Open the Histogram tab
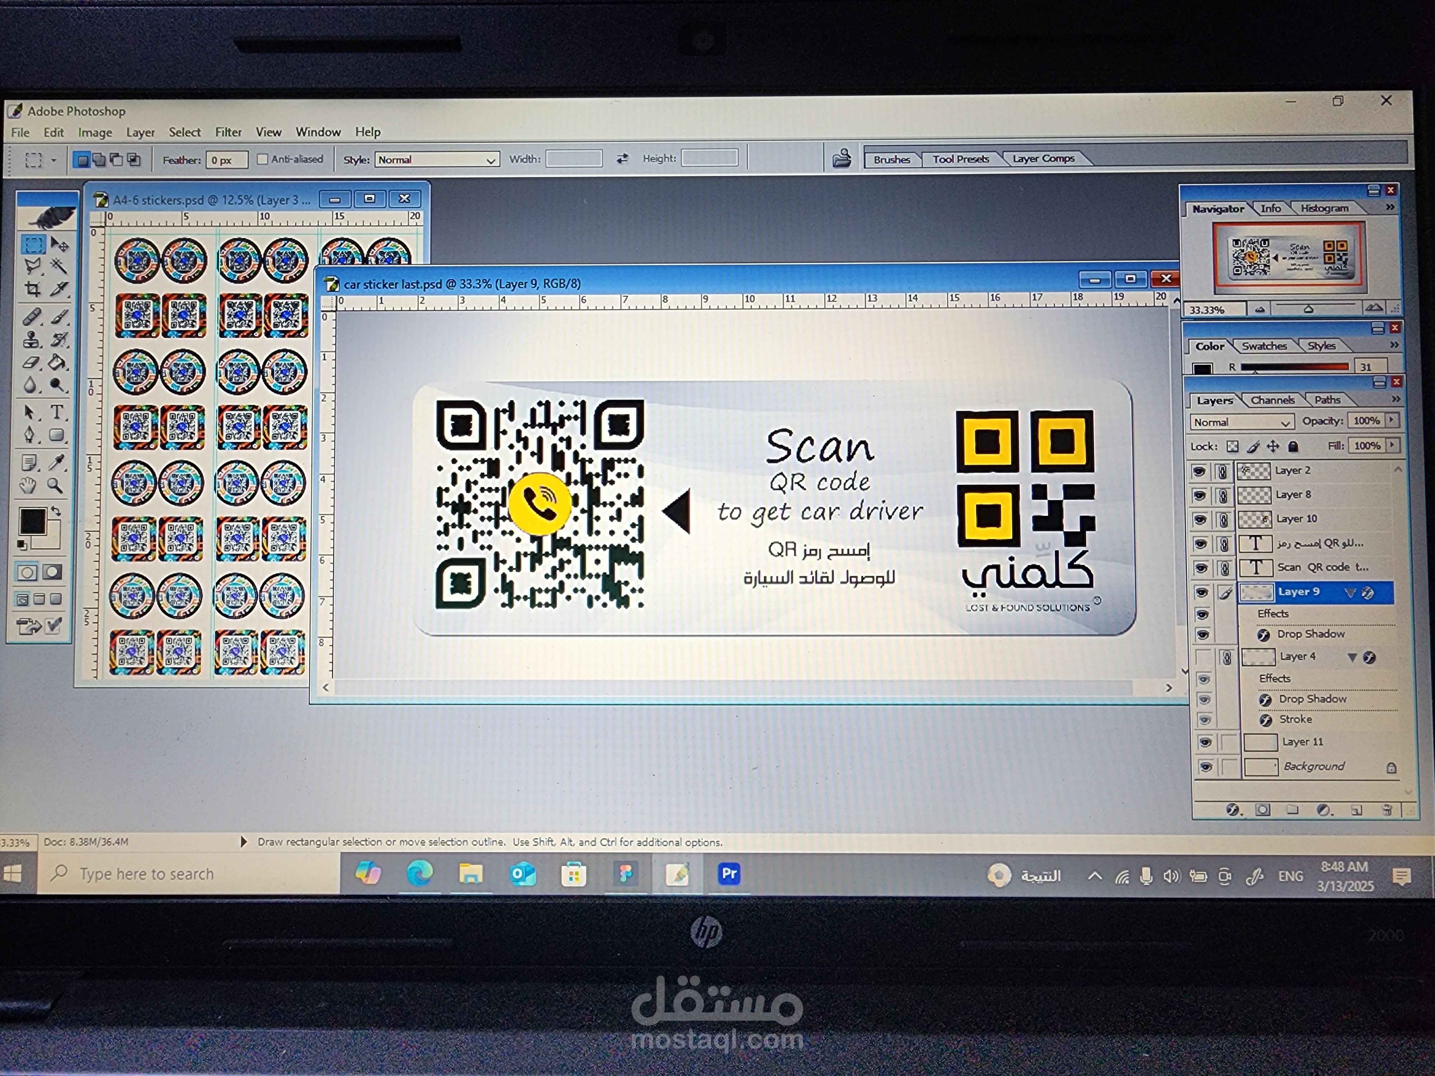 click(1324, 208)
